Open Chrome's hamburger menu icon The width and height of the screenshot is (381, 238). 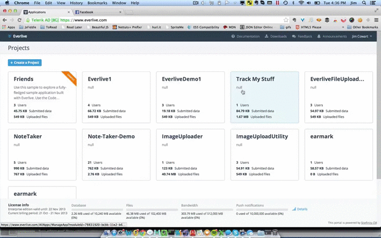click(x=376, y=20)
